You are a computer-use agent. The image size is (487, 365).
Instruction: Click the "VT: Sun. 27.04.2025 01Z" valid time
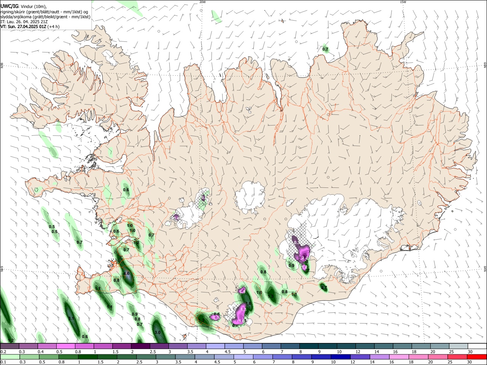(23, 27)
